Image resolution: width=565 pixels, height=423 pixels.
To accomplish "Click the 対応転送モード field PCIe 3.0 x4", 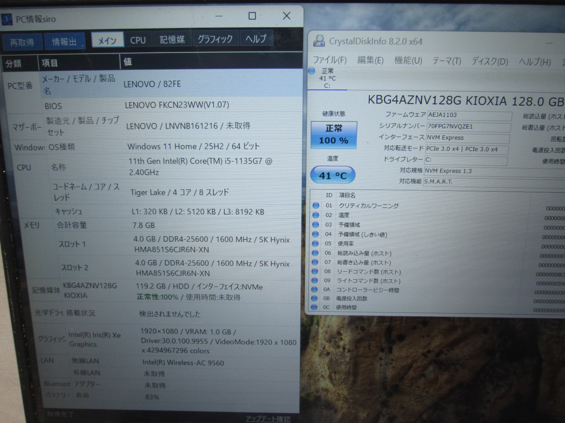I will [467, 149].
